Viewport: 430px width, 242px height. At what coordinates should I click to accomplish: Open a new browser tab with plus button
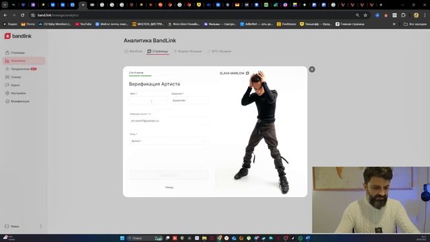click(x=381, y=5)
